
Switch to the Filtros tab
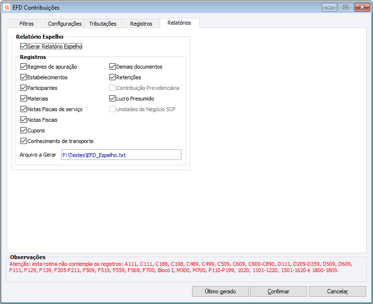tap(27, 24)
